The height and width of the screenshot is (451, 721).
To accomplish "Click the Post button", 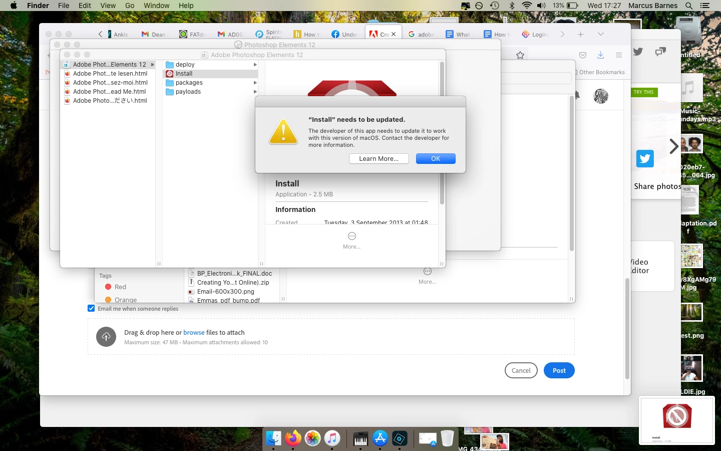I will coord(559,370).
